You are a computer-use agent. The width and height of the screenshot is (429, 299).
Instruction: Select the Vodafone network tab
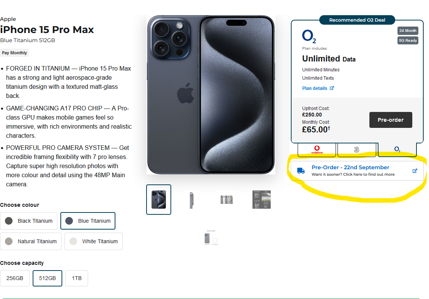pyautogui.click(x=317, y=149)
